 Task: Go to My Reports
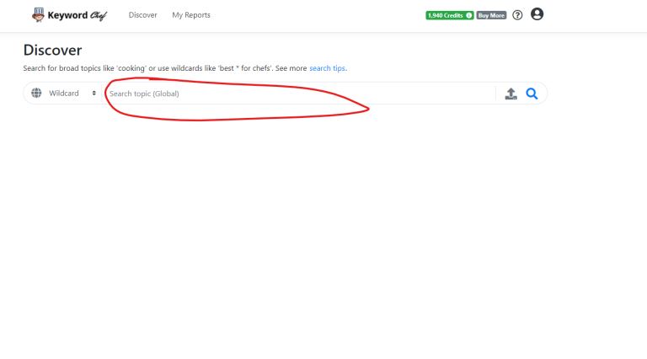pyautogui.click(x=191, y=15)
